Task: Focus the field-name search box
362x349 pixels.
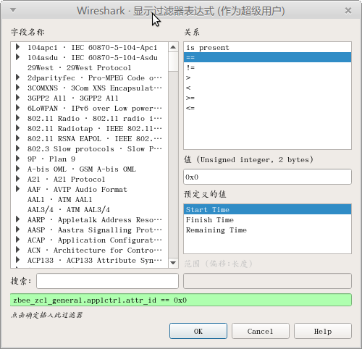Action: point(107,281)
